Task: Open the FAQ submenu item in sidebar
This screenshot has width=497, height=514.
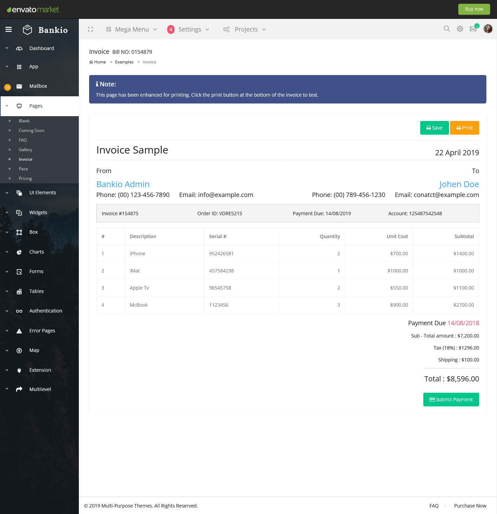Action: click(x=23, y=140)
